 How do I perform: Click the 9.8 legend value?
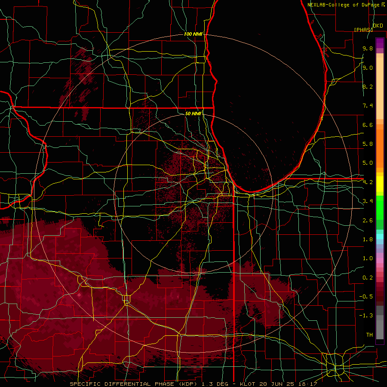point(368,48)
